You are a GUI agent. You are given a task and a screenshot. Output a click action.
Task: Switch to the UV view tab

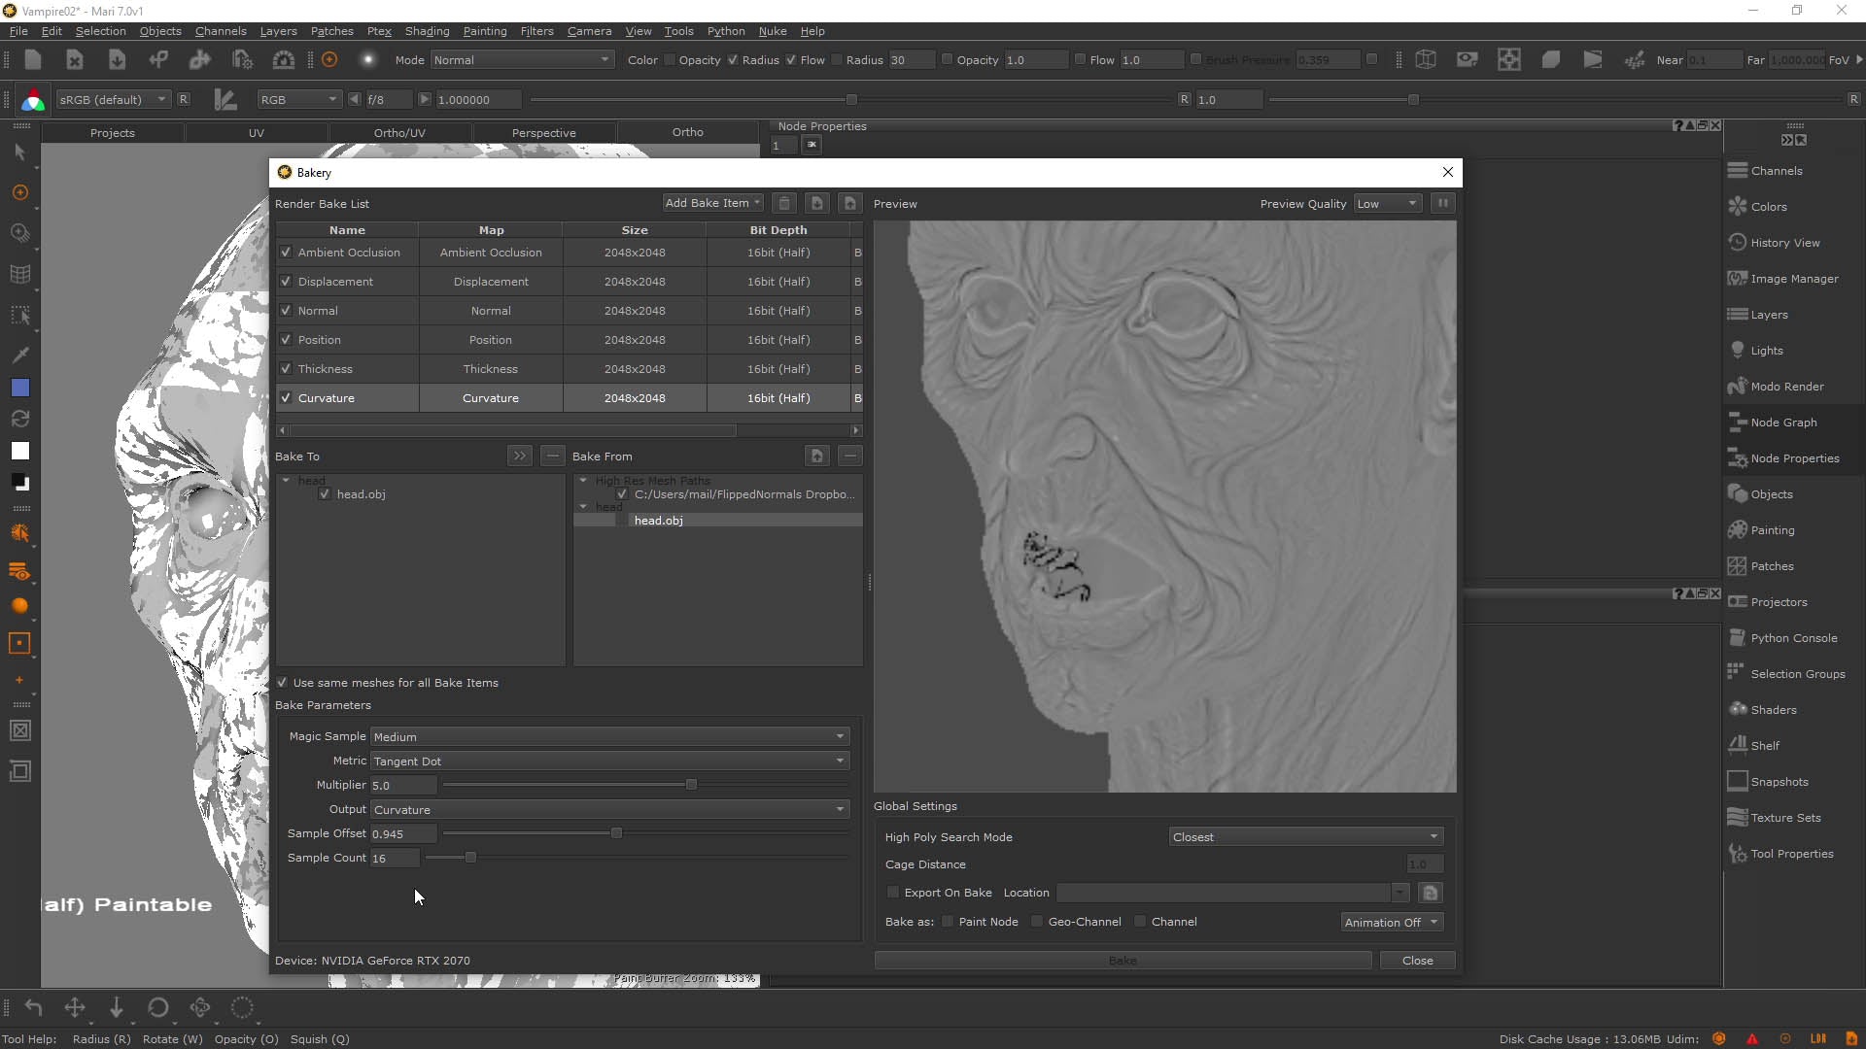click(257, 132)
